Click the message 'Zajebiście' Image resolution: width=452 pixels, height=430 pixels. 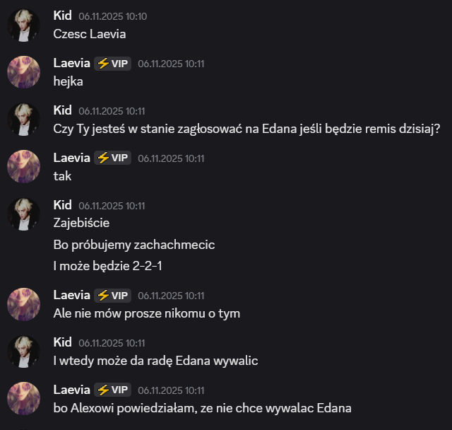tap(81, 223)
